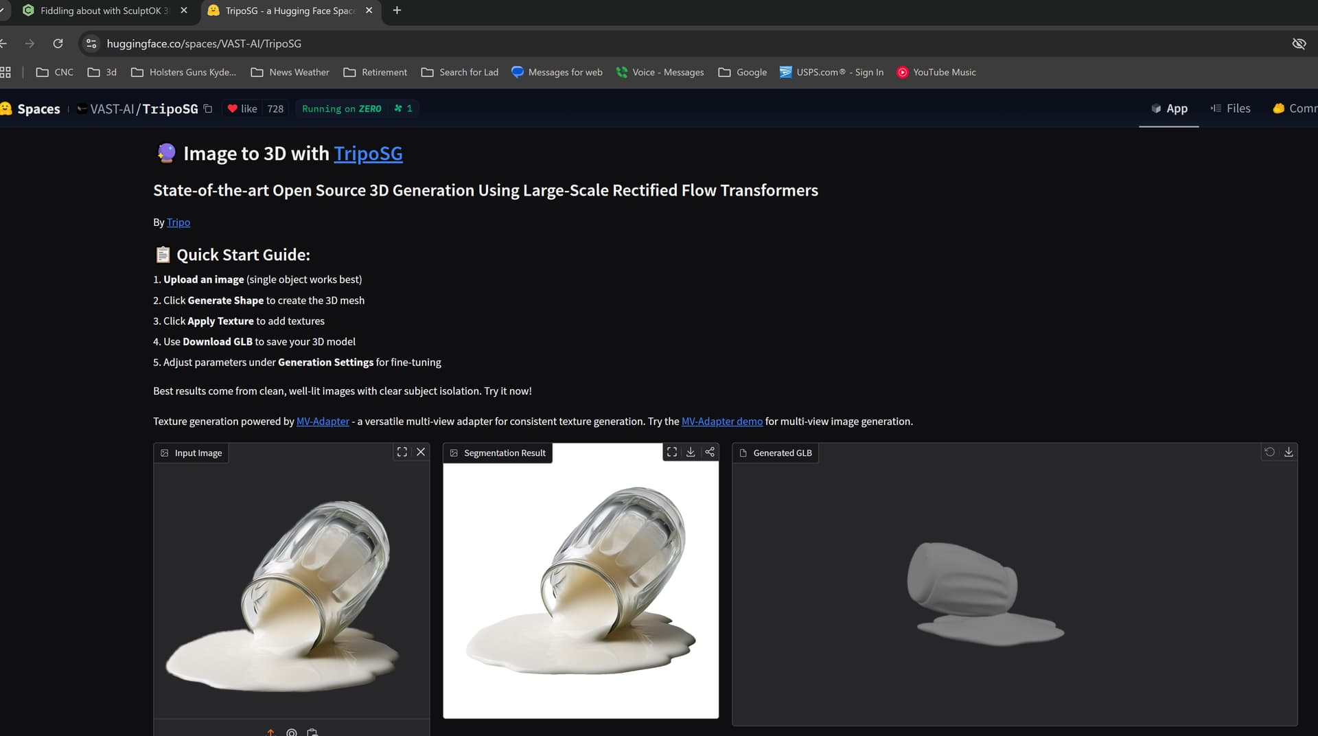Open the News Weather bookmarks folder
This screenshot has width=1318, height=736.
[x=290, y=72]
